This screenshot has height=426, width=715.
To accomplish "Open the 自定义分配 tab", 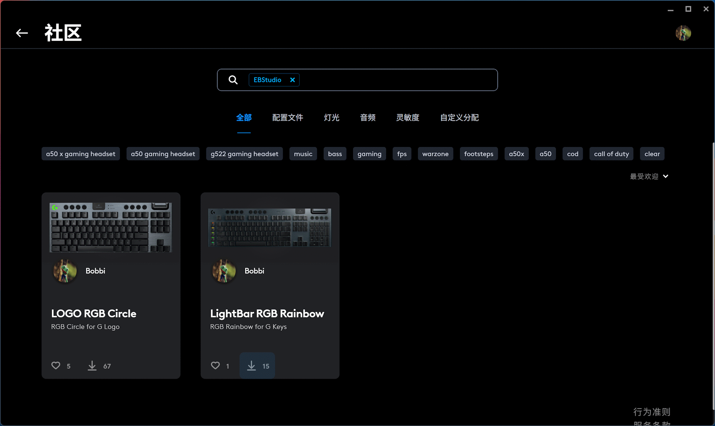I will pos(459,118).
